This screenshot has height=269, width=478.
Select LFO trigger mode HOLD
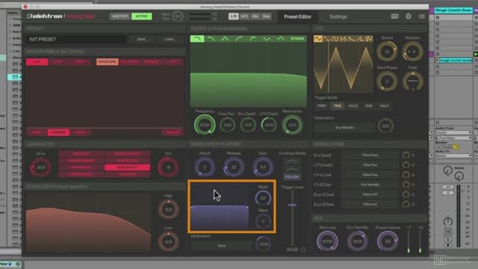[353, 106]
